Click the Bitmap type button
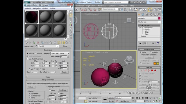The image size is (186, 104). tap(65, 46)
